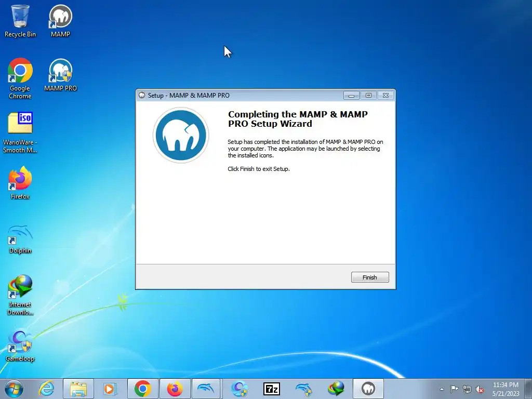Select the WarioWare iso file on desktop

[20, 132]
